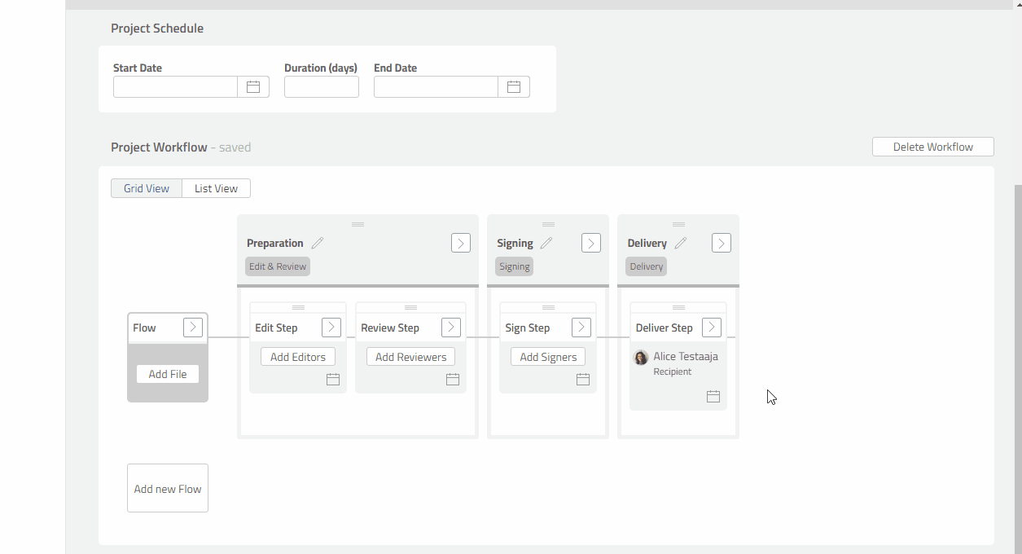The image size is (1022, 554).
Task: Expand the Preparation phase chevron
Action: 460,242
